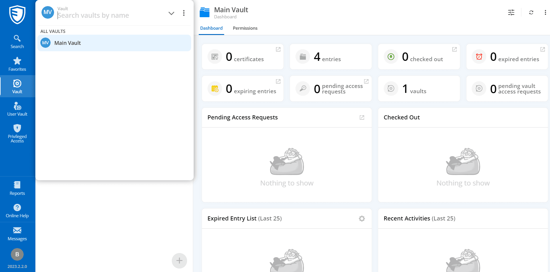Refresh the Main Vault dashboard
The width and height of the screenshot is (550, 272).
(x=531, y=13)
